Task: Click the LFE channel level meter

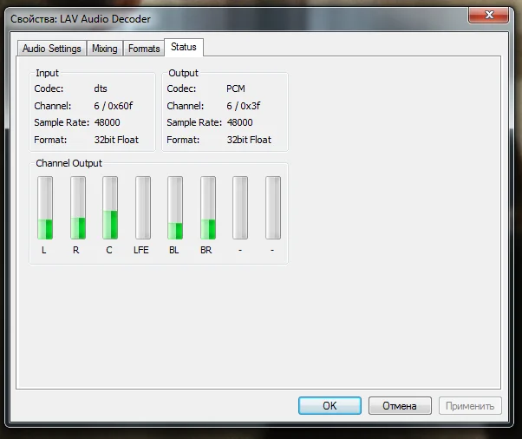Action: pos(143,208)
